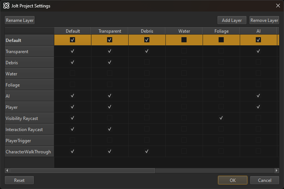Image resolution: width=284 pixels, height=189 pixels.
Task: Select the Foliage row header
Action: [x=29, y=85]
